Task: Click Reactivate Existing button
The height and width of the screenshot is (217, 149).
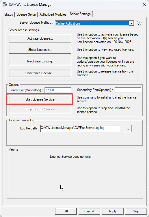Action: [40, 61]
